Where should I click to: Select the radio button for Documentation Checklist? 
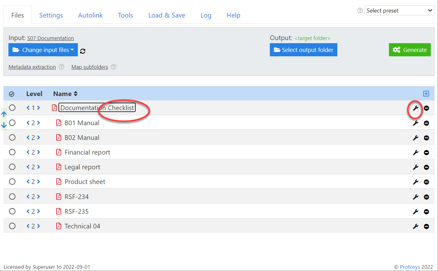click(x=12, y=108)
